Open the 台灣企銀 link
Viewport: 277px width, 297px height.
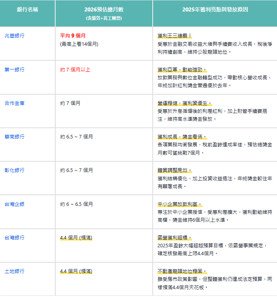(x=15, y=204)
